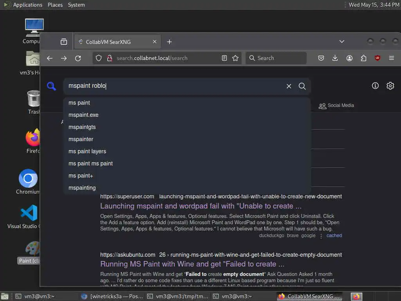Click the address bar URL
The height and width of the screenshot is (301, 401).
pos(152,58)
